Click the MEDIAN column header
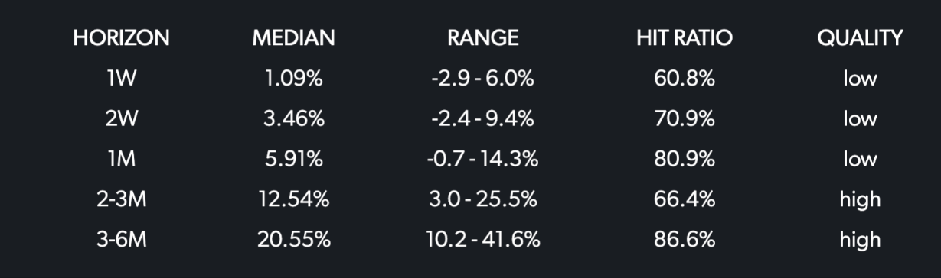 (293, 38)
